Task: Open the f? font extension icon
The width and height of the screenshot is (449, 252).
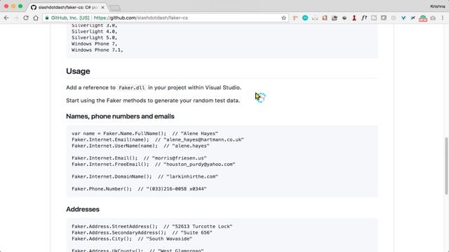Action: point(364,17)
